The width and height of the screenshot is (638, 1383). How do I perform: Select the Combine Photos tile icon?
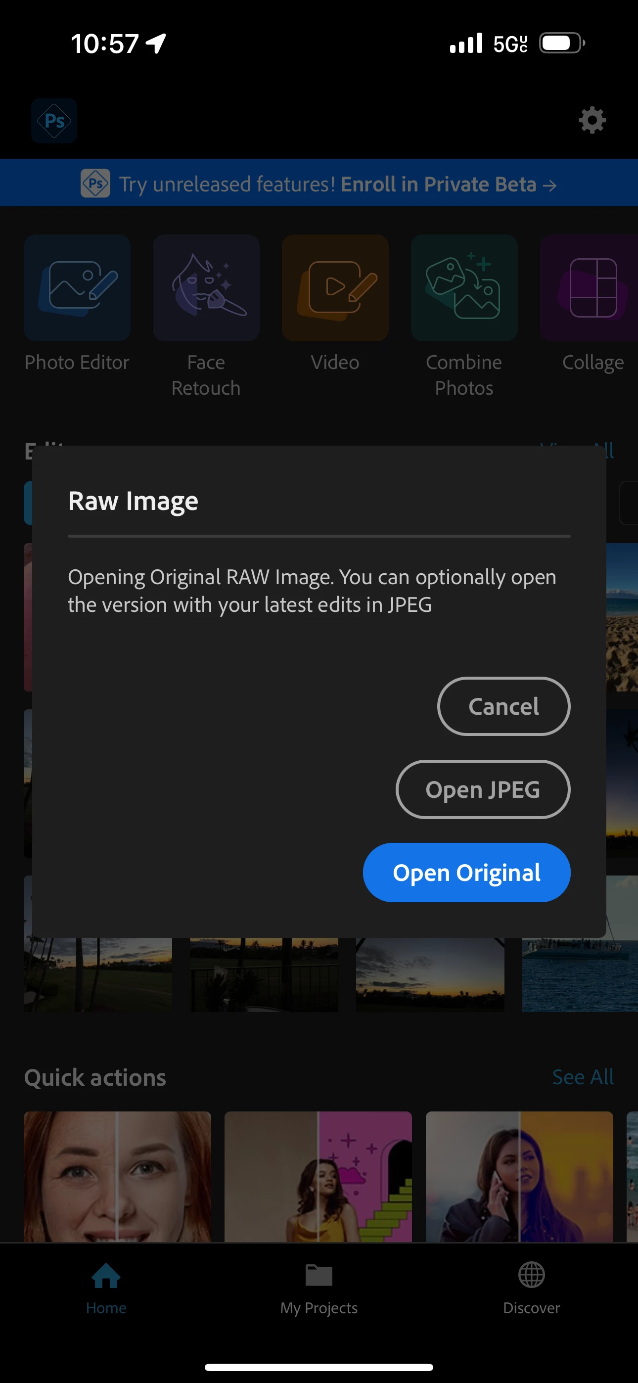(464, 288)
